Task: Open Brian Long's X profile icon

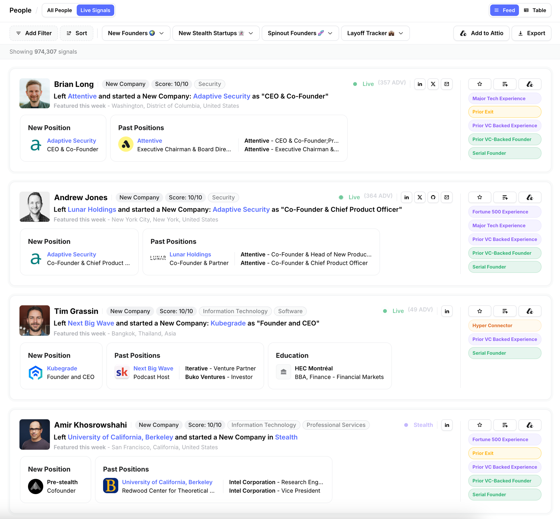Action: (x=433, y=84)
